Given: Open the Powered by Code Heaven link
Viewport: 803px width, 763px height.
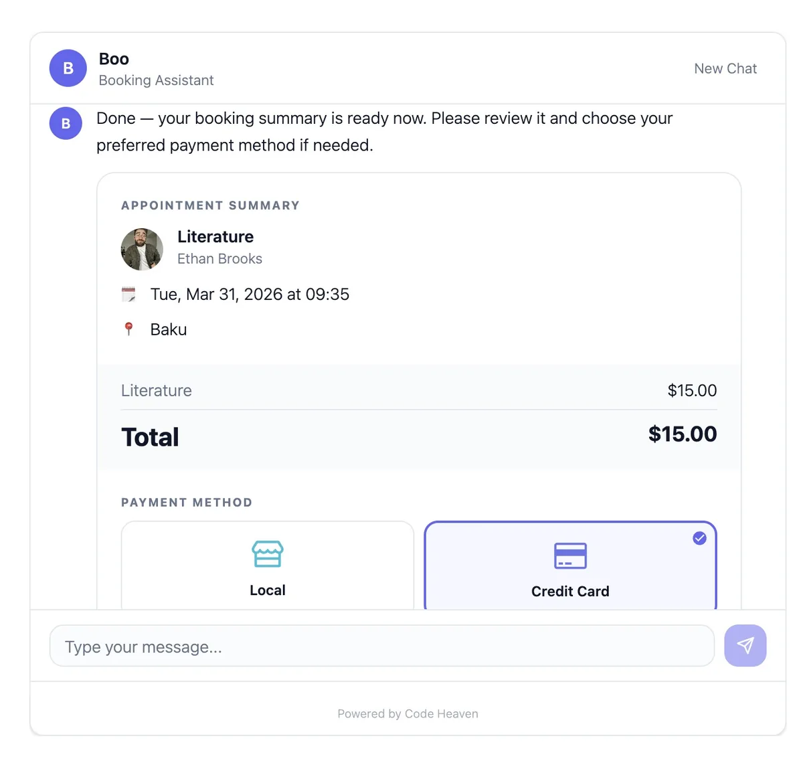Looking at the screenshot, I should coord(408,713).
